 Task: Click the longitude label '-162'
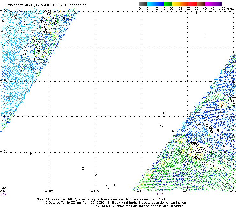(x=49, y=191)
